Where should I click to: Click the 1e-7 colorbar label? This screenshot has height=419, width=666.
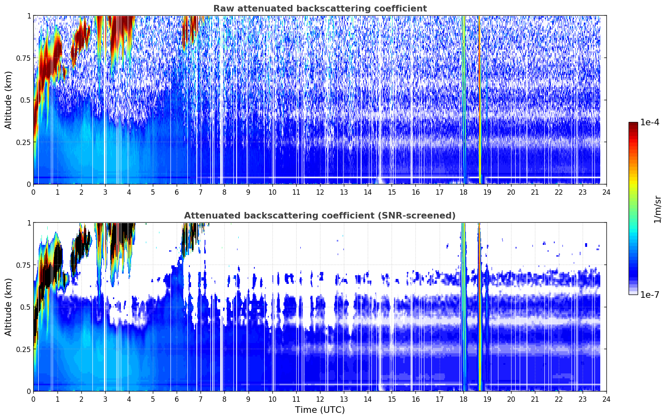pos(650,295)
